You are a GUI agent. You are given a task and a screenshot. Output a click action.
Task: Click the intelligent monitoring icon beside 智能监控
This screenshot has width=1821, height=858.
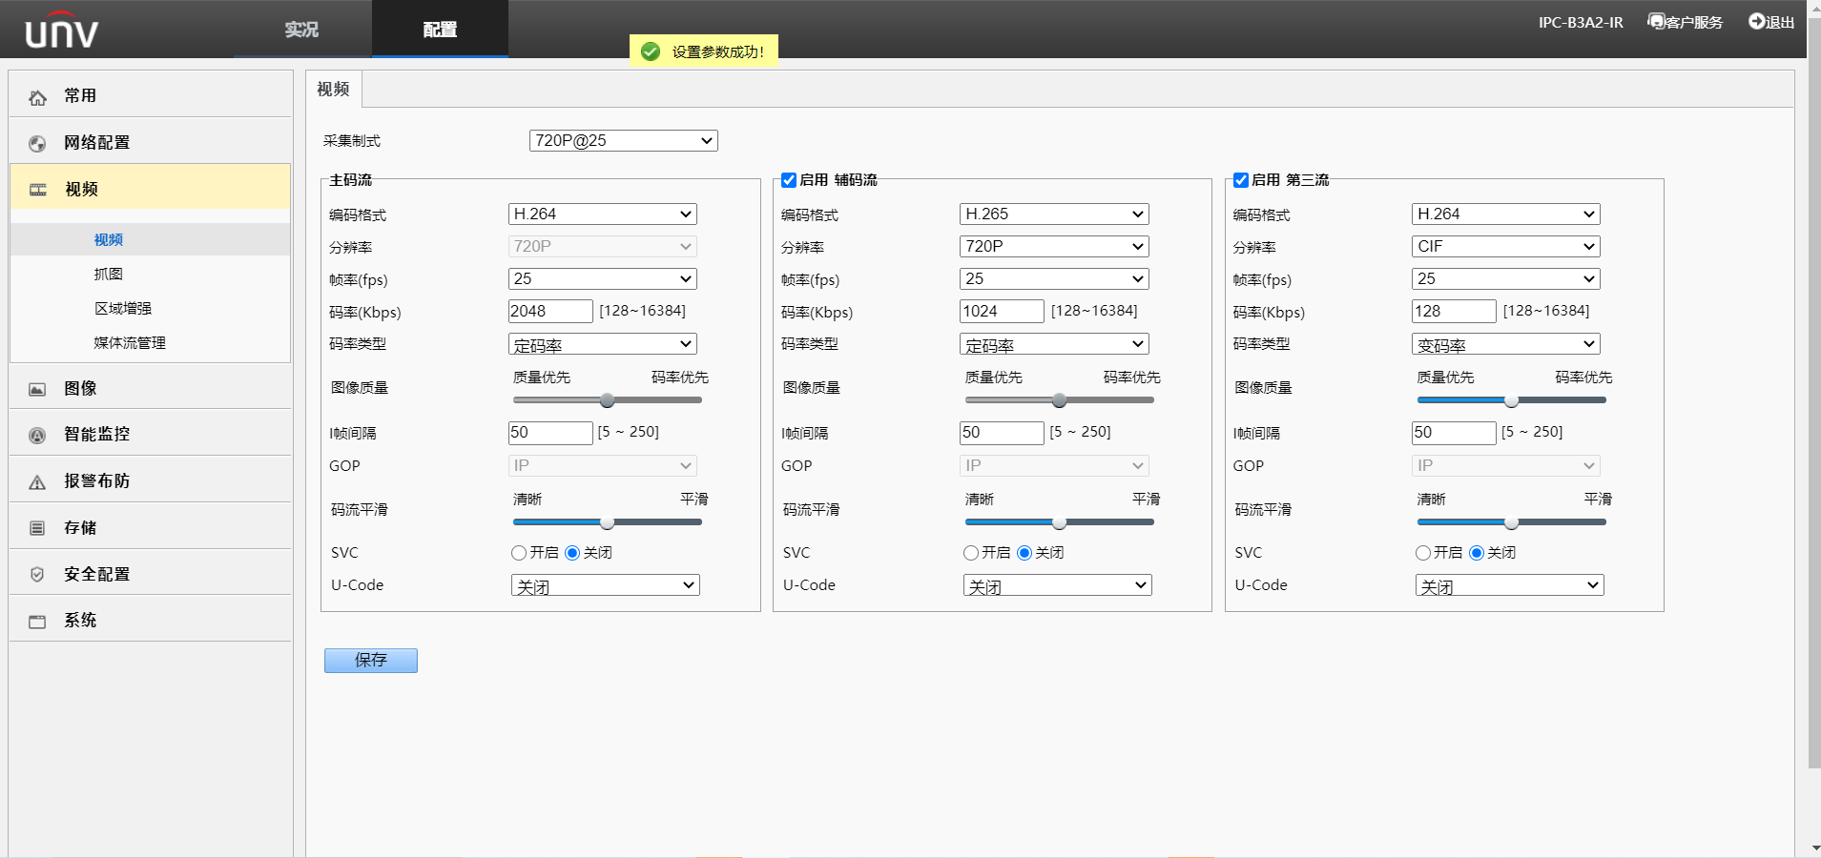point(37,436)
